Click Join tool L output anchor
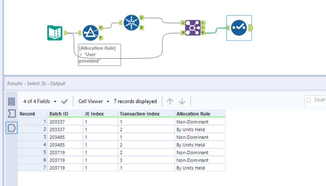Viewport: 326px width, 186px height. pos(203,23)
